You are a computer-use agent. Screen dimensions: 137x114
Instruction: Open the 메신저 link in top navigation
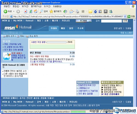click(x=55, y=21)
